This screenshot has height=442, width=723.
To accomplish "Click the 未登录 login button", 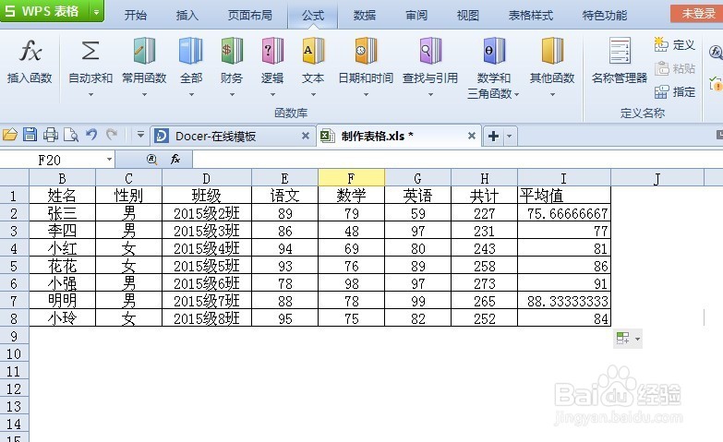I will [x=698, y=13].
